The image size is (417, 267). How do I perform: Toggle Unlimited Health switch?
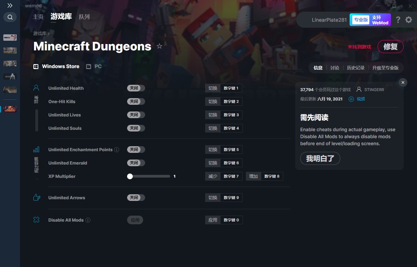136,88
